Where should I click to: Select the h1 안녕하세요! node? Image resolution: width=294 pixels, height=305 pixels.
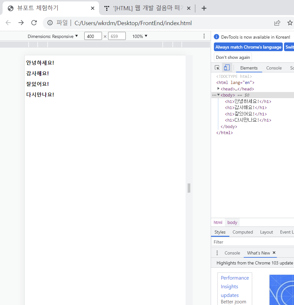[x=248, y=101]
